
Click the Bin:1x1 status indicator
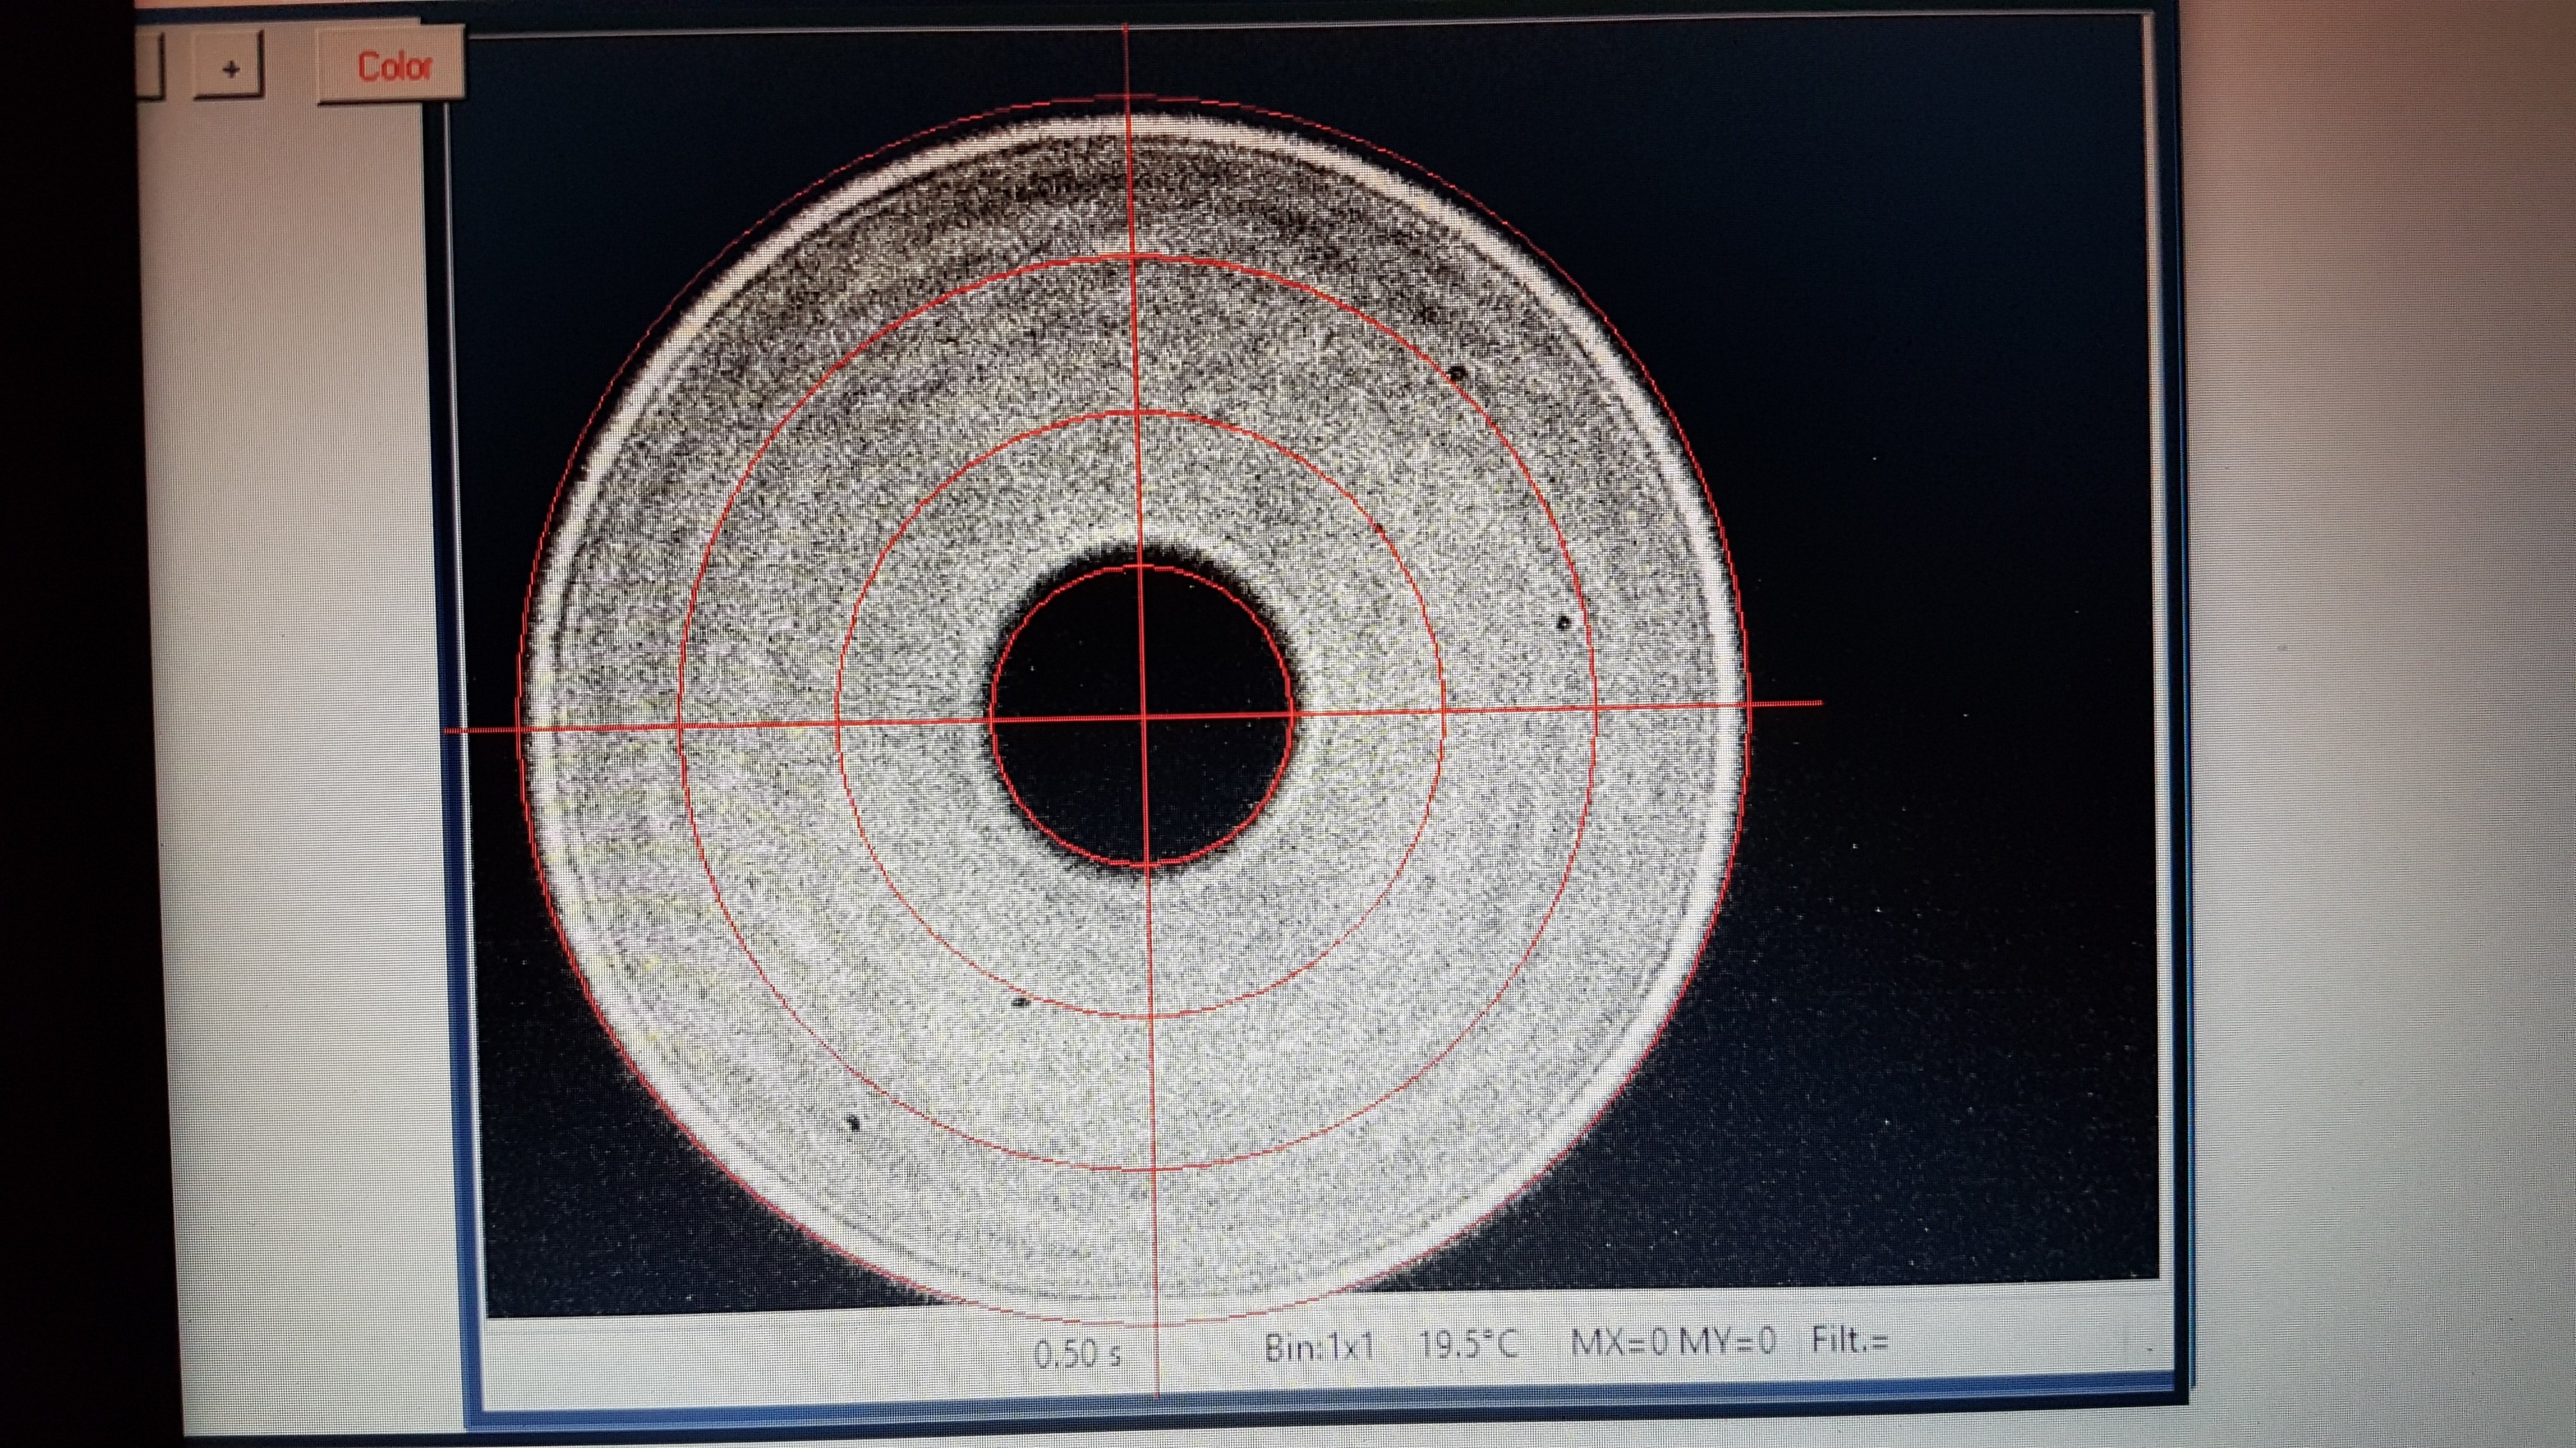1319,1348
